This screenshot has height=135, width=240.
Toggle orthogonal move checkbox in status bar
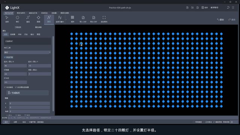204,122
